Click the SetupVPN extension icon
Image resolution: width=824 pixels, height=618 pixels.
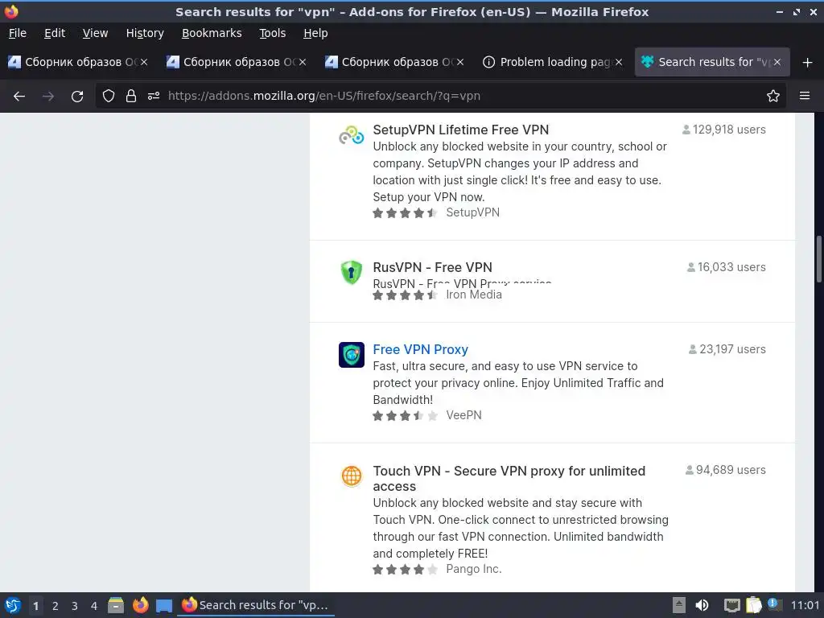point(351,135)
